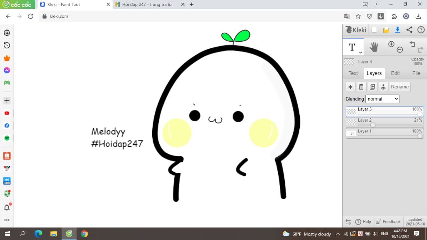Viewport: 427px width, 240px height.
Task: Open the sidebar more options ellipsis
Action: [x=7, y=220]
